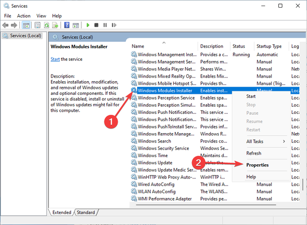Open the View menu

tap(42, 16)
